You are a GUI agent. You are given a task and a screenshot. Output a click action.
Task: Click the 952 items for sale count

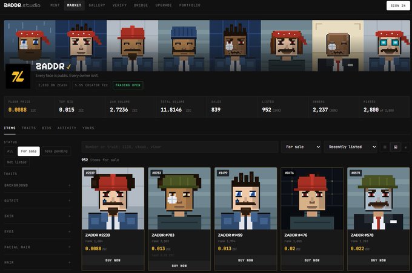point(100,160)
